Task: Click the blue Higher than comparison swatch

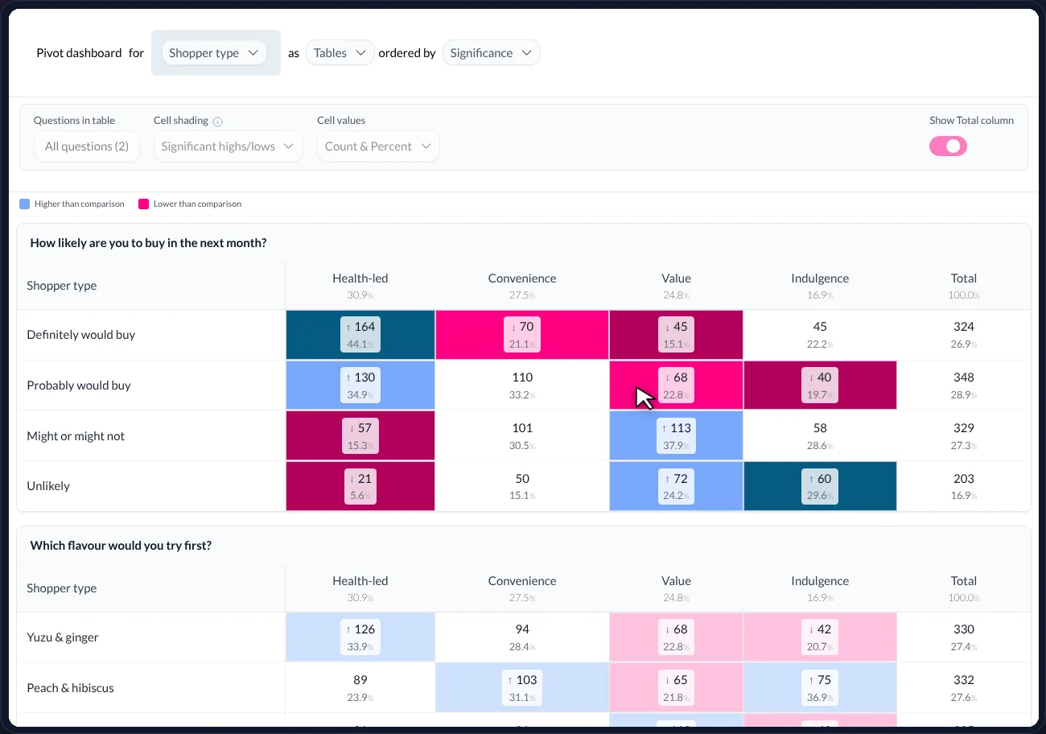Action: pyautogui.click(x=24, y=204)
